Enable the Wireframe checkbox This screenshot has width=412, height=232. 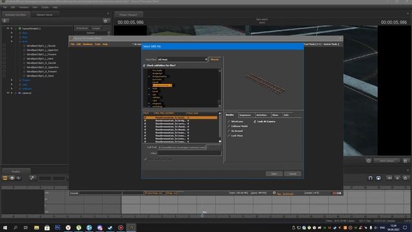(229, 122)
